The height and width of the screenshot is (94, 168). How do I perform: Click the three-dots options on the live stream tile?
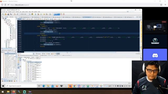[165, 31]
